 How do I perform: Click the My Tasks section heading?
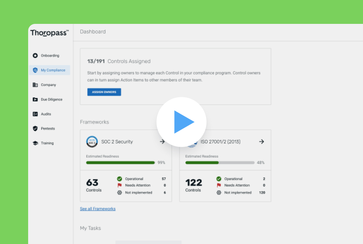click(x=90, y=228)
